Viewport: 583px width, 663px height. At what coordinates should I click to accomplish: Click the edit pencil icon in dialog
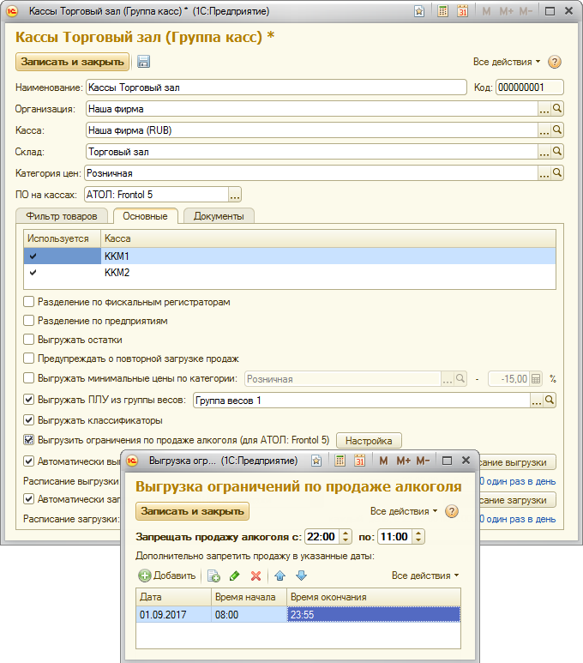[x=235, y=576]
